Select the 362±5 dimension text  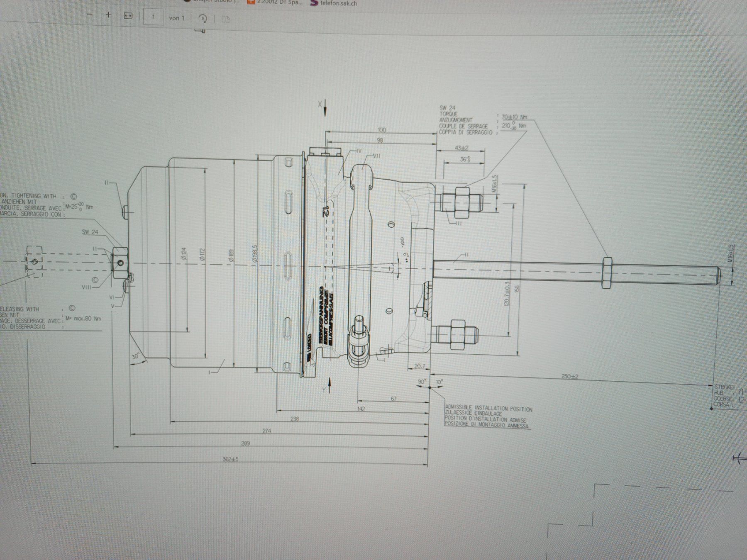pos(230,459)
